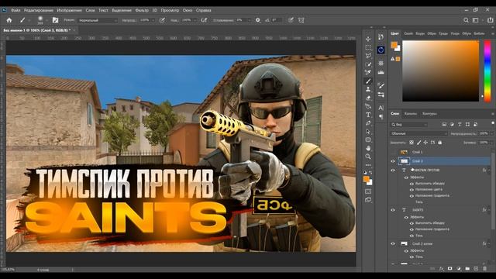Switch to the Каналы tab
The width and height of the screenshot is (496, 279).
411,114
